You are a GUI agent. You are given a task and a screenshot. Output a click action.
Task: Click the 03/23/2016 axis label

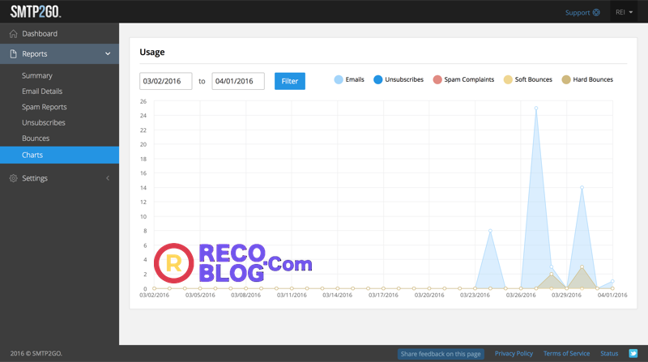point(475,295)
